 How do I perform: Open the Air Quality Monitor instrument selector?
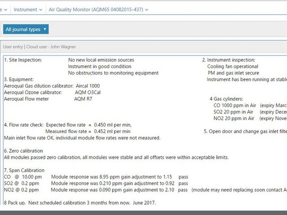tap(98, 10)
